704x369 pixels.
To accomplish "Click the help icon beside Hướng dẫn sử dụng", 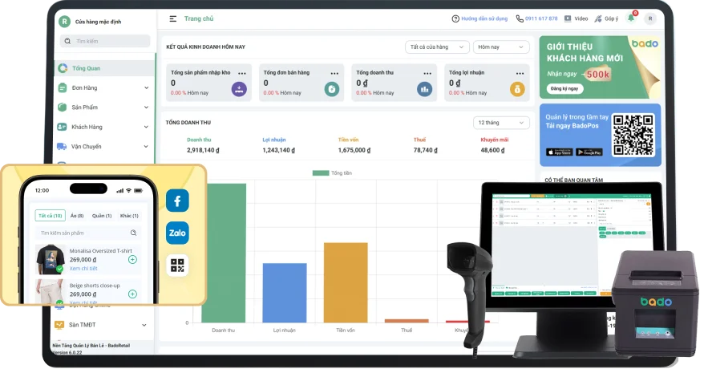I will 455,19.
